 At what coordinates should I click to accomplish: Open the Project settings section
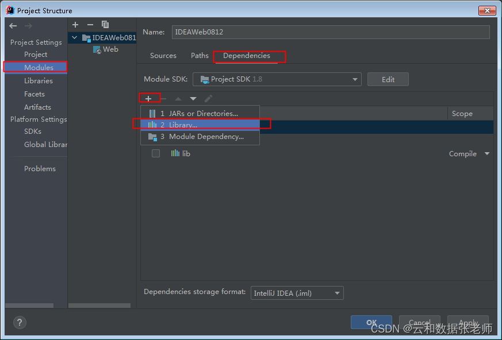[36, 55]
